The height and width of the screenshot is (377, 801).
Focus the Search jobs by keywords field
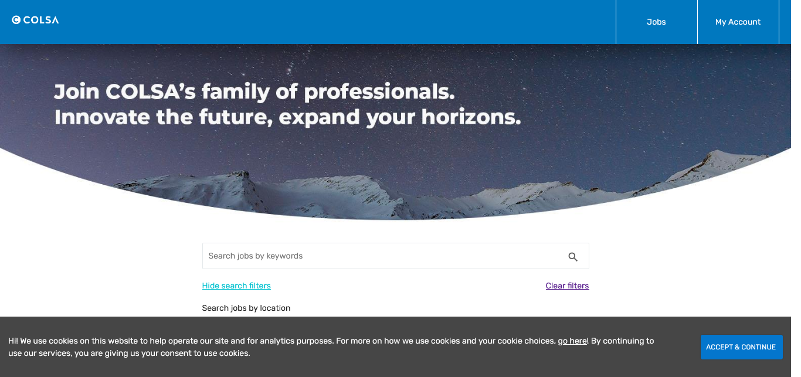[381, 256]
